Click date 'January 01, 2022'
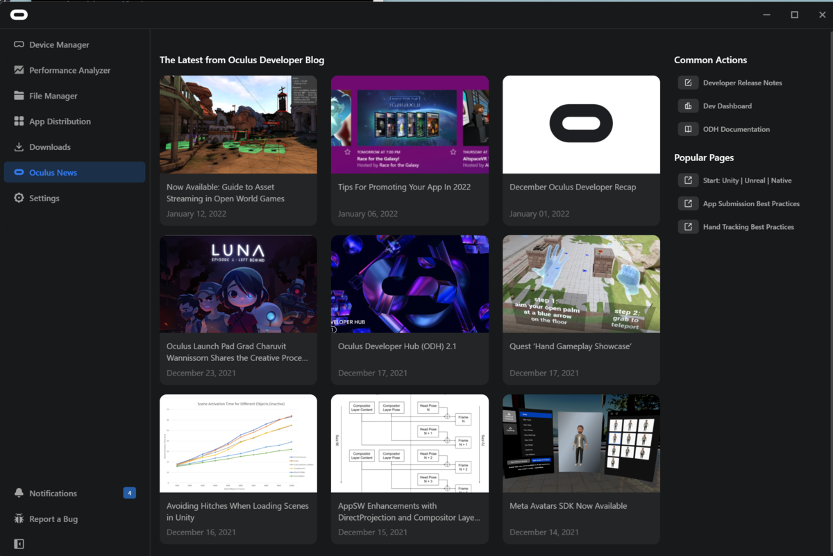Image resolution: width=833 pixels, height=556 pixels. [539, 214]
